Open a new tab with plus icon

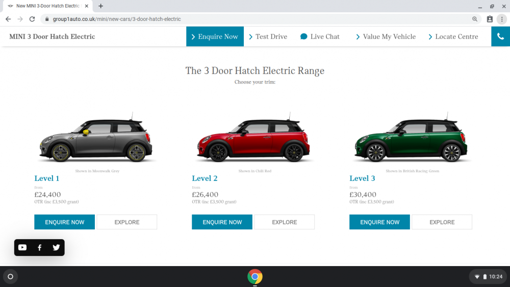[101, 6]
